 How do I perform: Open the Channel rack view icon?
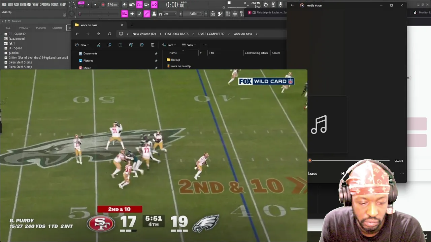pyautogui.click(x=228, y=14)
